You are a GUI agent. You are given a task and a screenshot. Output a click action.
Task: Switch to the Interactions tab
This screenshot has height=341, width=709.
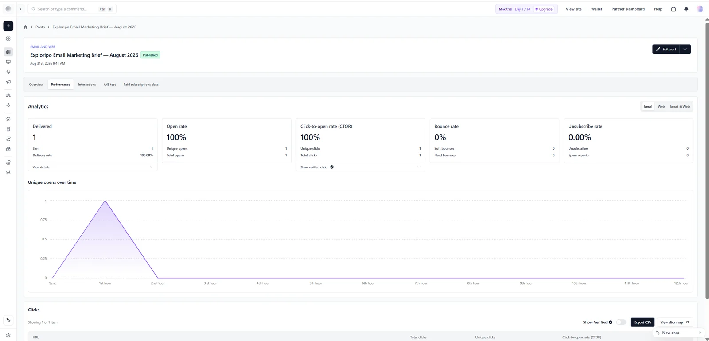(x=87, y=85)
